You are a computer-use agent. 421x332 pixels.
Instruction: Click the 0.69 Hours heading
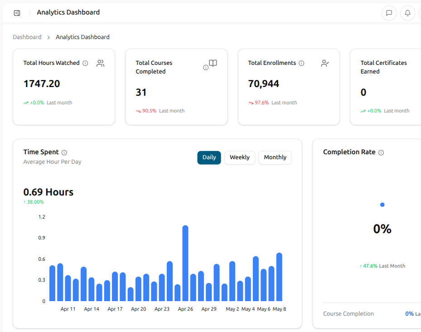48,192
